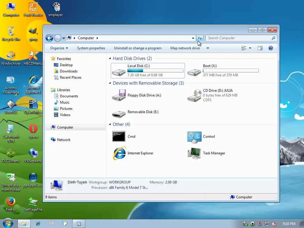Select the Control panel icon

coord(194,137)
